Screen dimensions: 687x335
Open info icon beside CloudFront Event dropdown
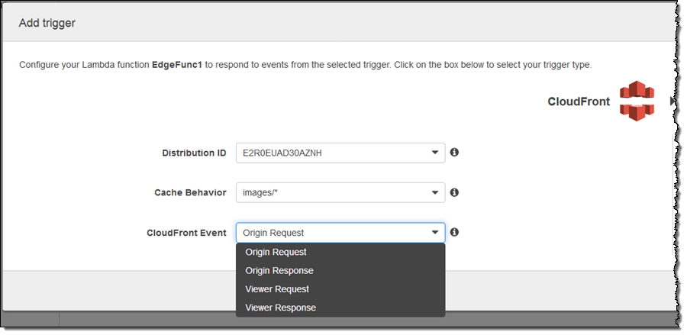(x=454, y=232)
